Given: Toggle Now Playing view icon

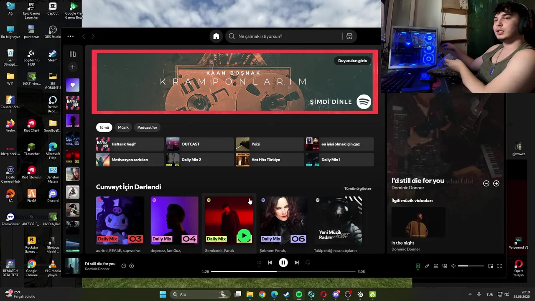Looking at the screenshot, I should pyautogui.click(x=418, y=266).
